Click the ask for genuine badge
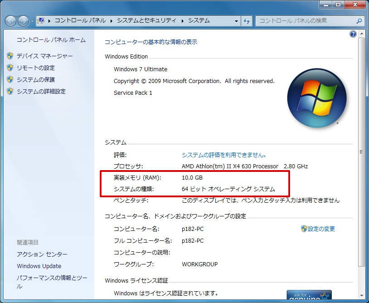Viewport: 369px width, 303px height. pyautogui.click(x=309, y=295)
